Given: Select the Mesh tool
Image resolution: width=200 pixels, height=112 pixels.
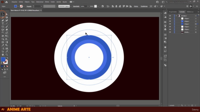Looking at the screenshot, I should pyautogui.click(x=3, y=42).
